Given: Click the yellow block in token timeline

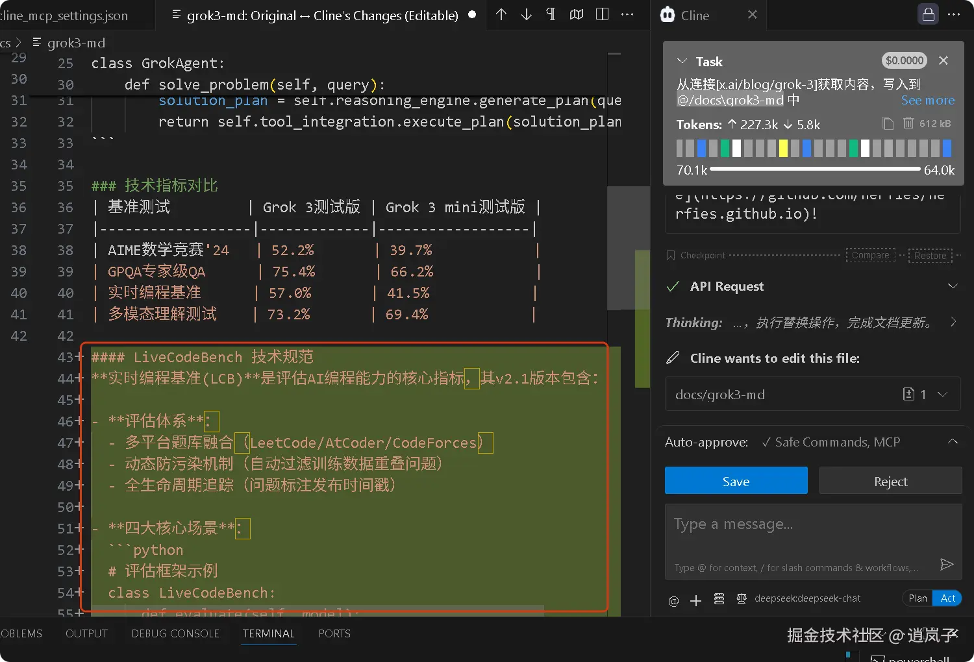Looking at the screenshot, I should (x=783, y=149).
